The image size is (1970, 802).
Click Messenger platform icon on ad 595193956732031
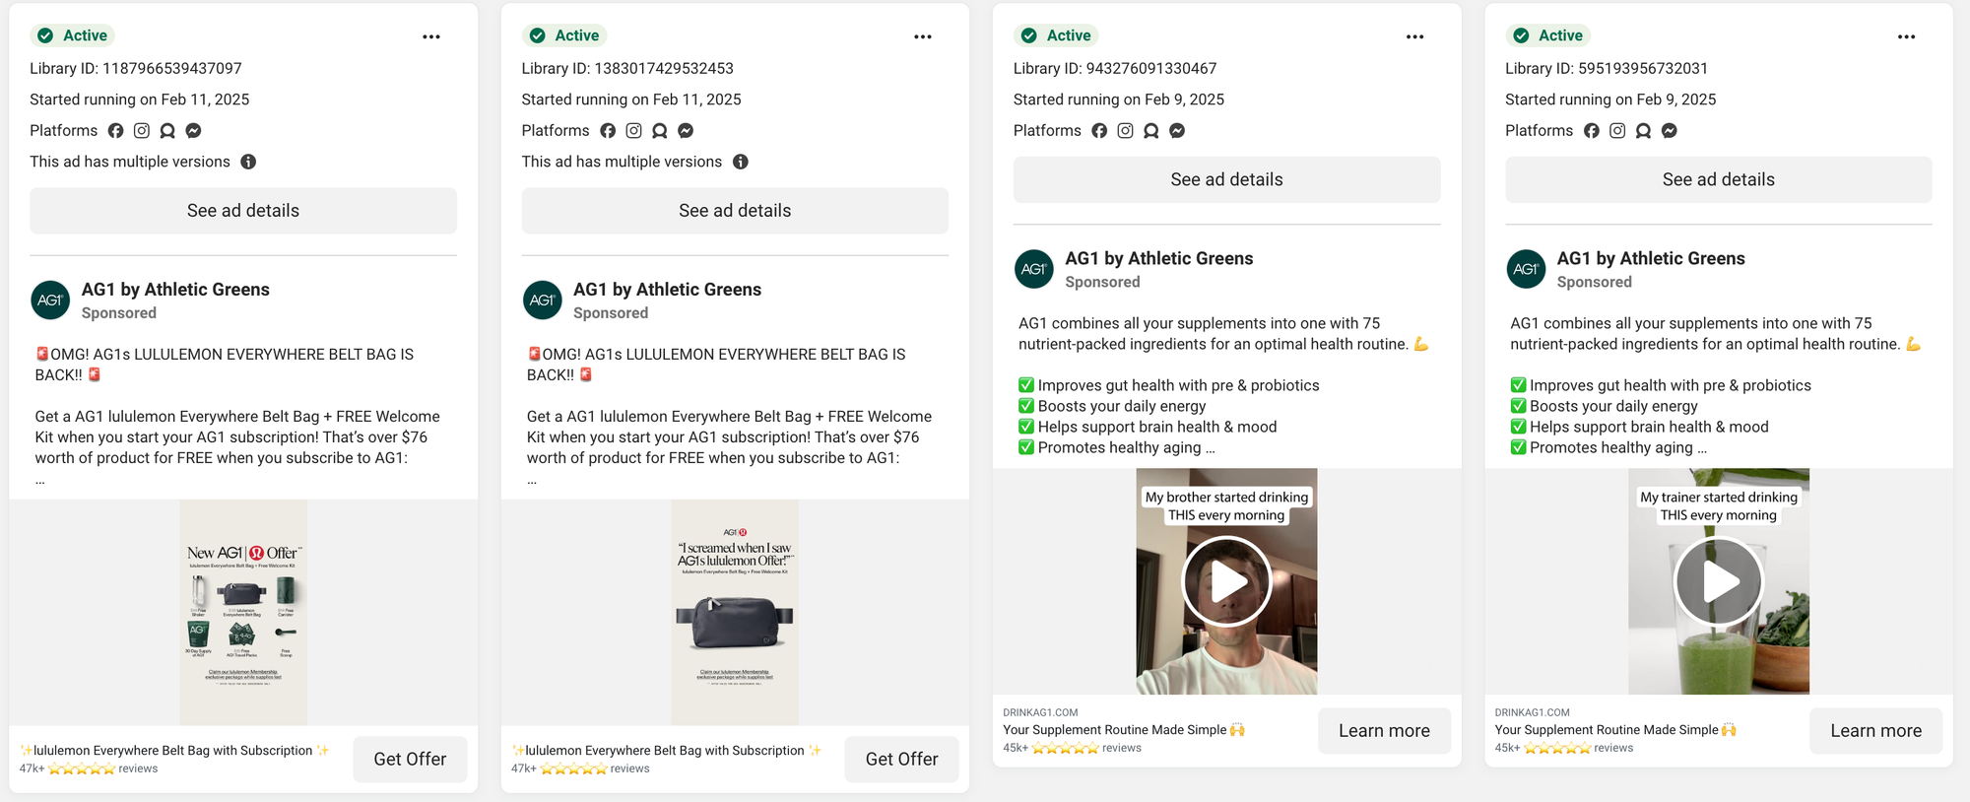pos(1670,130)
